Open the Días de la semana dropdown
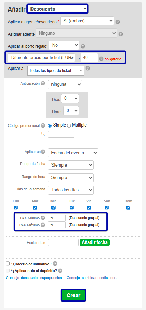This screenshot has height=310, width=146. (x=71, y=190)
